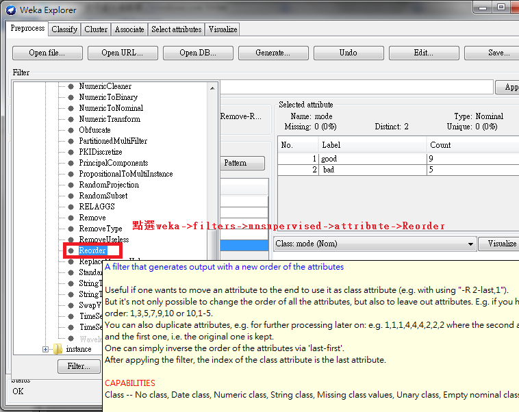Select the RemoveType filter

[101, 229]
